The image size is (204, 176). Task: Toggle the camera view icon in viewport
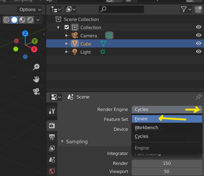point(36,91)
